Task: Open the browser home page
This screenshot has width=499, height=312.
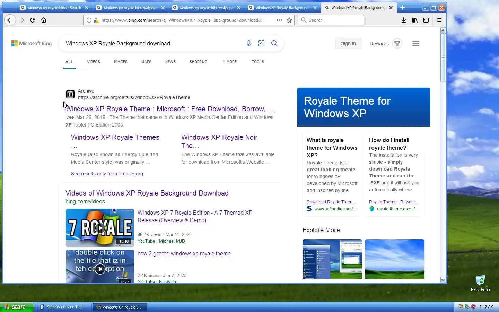Action: click(x=44, y=20)
